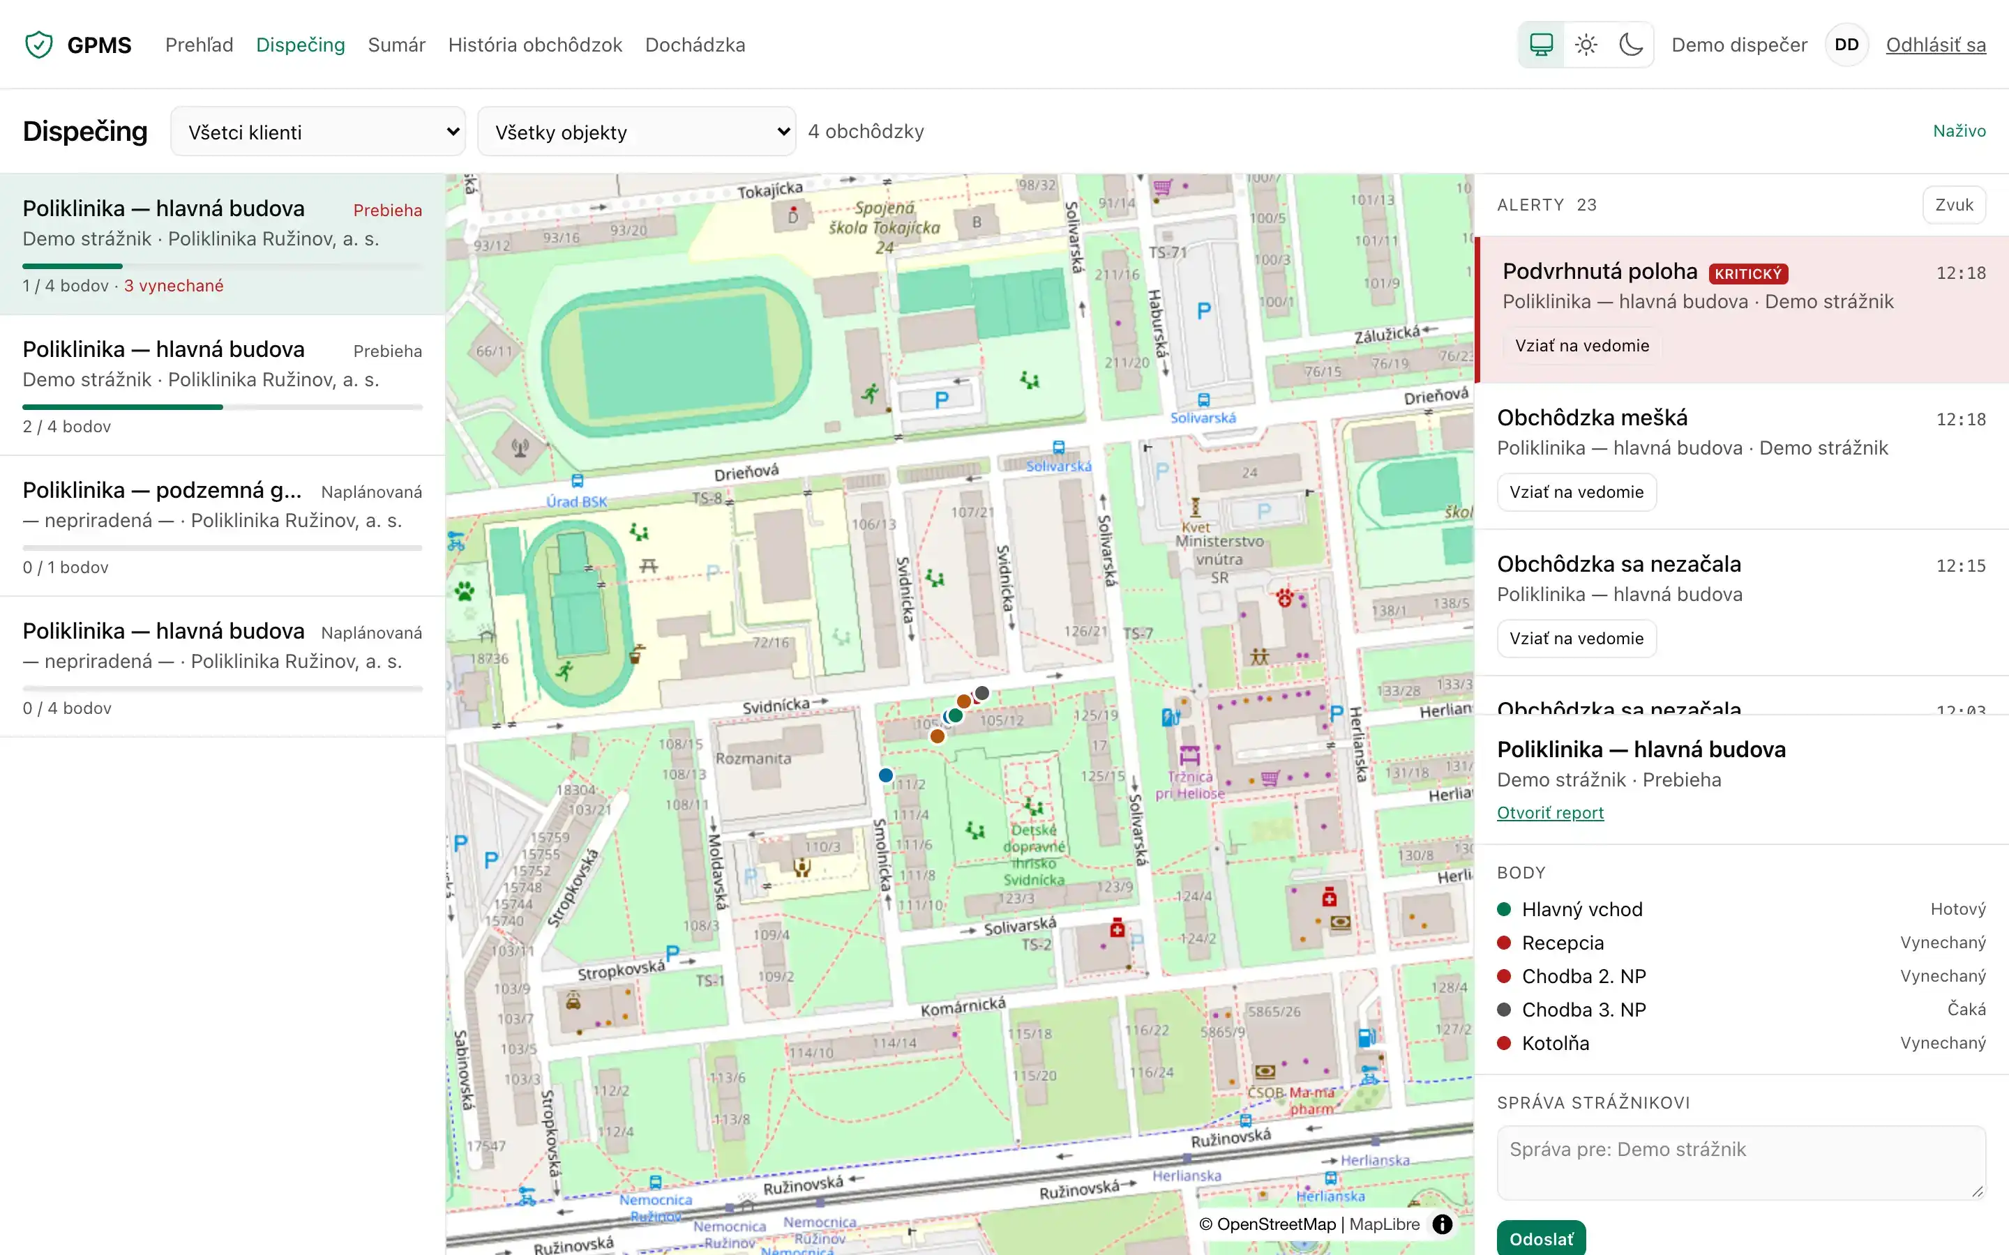Open the Všetci klienti dropdown
Screen dimensions: 2009x1255
(x=318, y=131)
